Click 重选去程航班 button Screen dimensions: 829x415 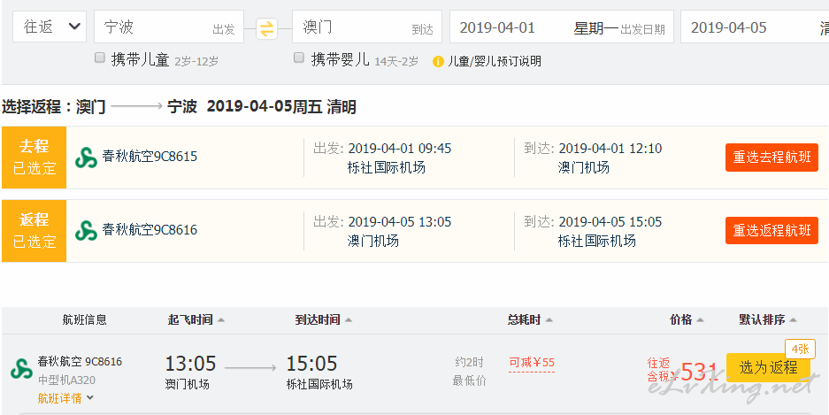[x=771, y=158]
